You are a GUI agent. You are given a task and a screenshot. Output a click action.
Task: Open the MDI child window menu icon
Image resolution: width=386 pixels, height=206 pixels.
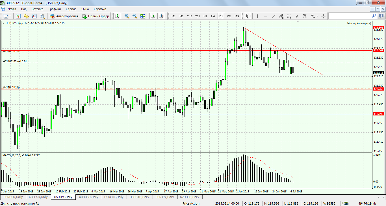click(3, 9)
